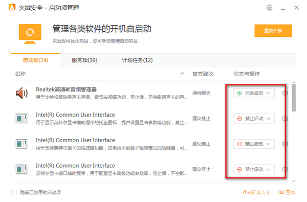Toggle sort arrow in 名称 column header
307x202 pixels.
click(x=182, y=74)
